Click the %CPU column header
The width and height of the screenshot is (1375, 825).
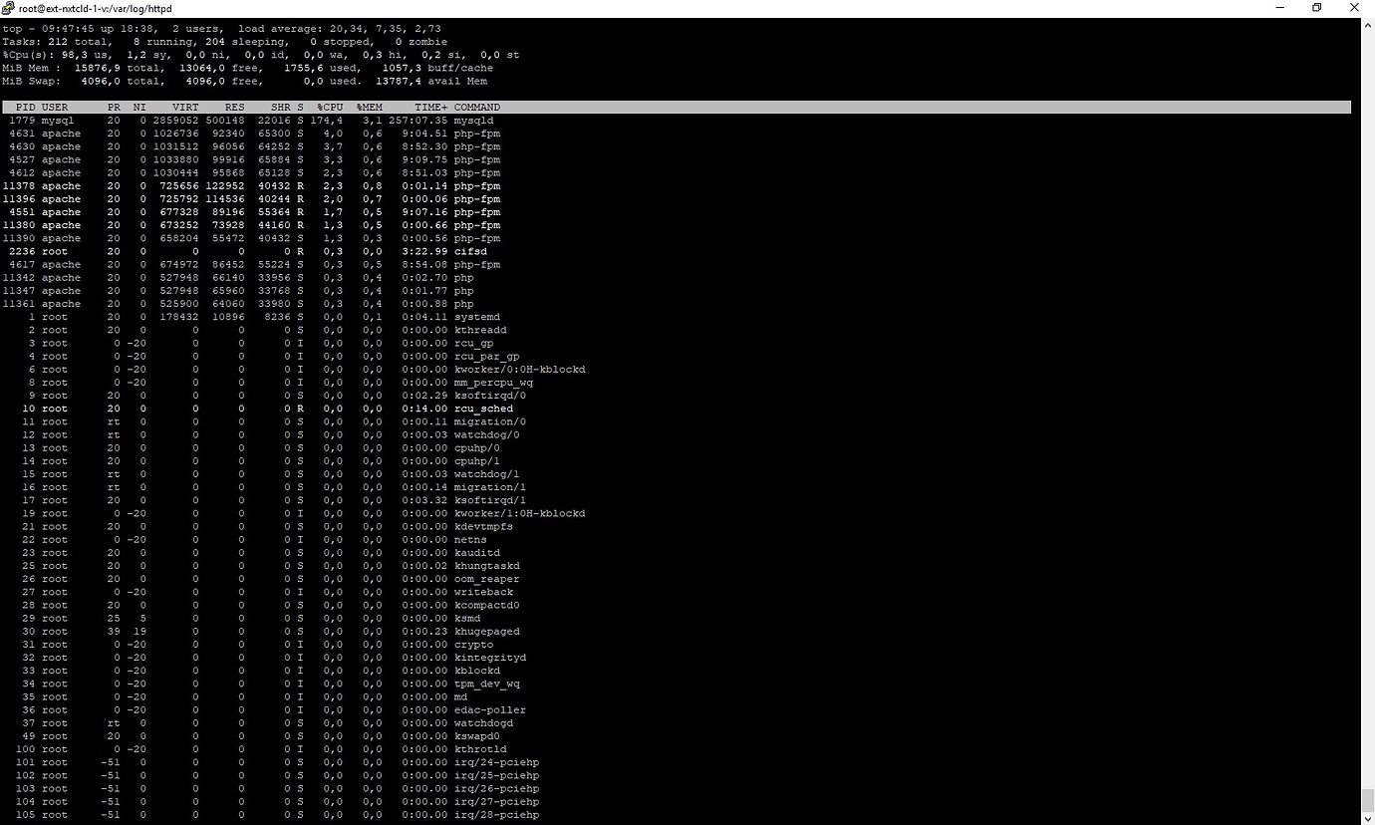330,107
